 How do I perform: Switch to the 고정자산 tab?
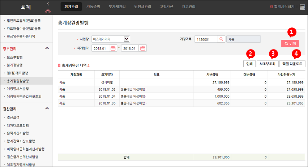[166, 7]
